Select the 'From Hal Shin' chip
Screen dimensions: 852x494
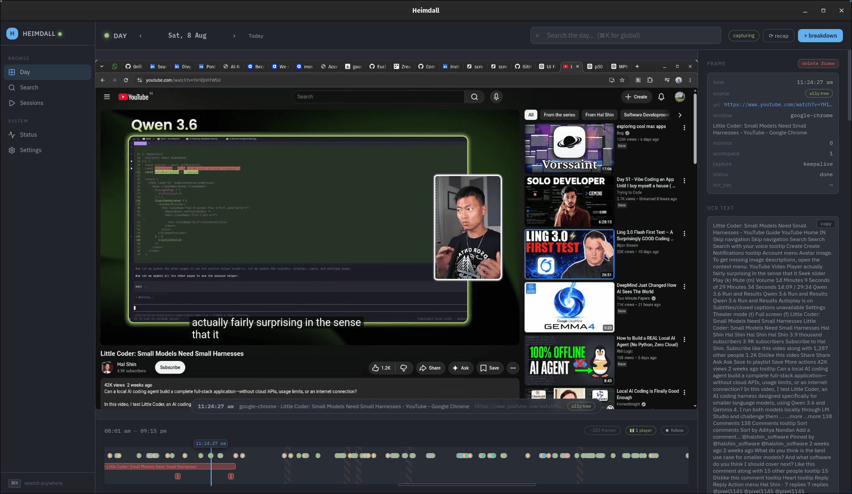coord(599,115)
